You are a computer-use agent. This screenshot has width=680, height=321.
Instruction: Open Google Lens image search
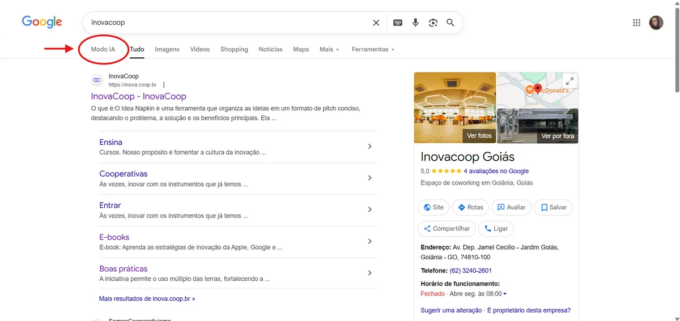coord(433,23)
